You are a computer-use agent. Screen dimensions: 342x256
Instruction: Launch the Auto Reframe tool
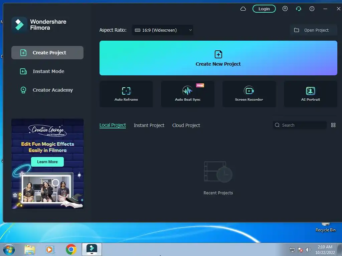coord(126,94)
